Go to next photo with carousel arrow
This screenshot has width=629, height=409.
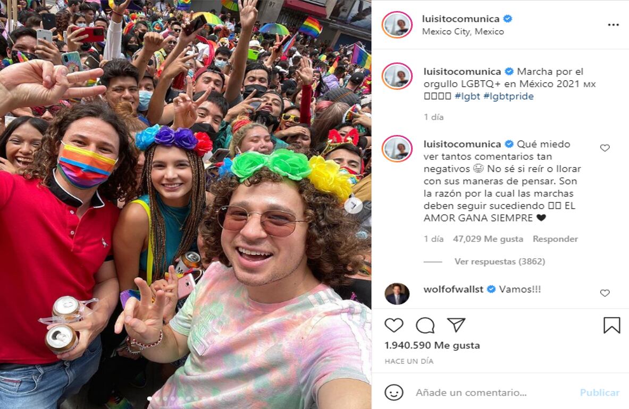point(354,206)
